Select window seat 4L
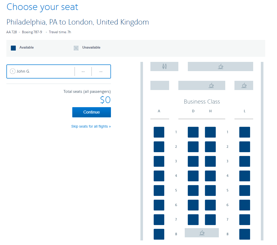This screenshot has height=245, width=277. [x=245, y=176]
